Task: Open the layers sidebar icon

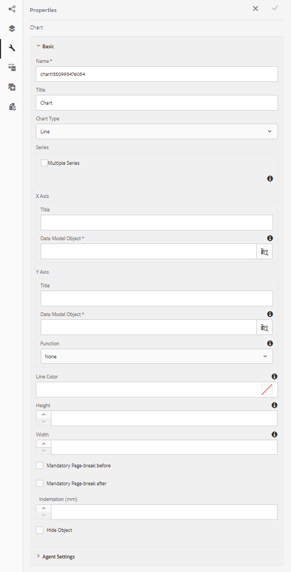Action: (x=12, y=28)
